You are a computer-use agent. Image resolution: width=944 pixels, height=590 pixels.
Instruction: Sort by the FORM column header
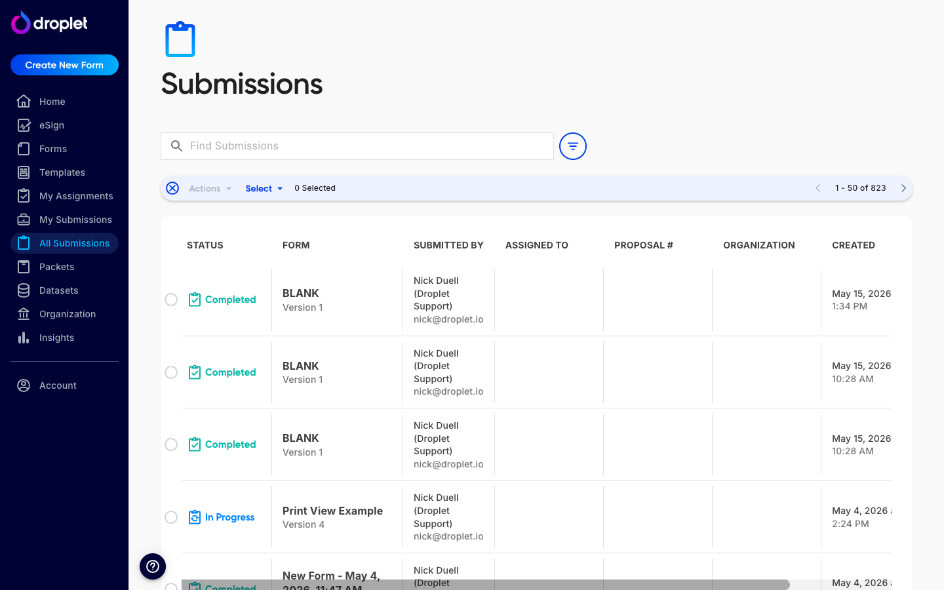296,245
